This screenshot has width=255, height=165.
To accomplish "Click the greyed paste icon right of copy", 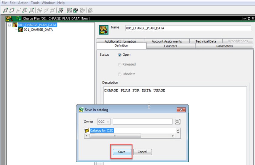I will pos(52,10).
